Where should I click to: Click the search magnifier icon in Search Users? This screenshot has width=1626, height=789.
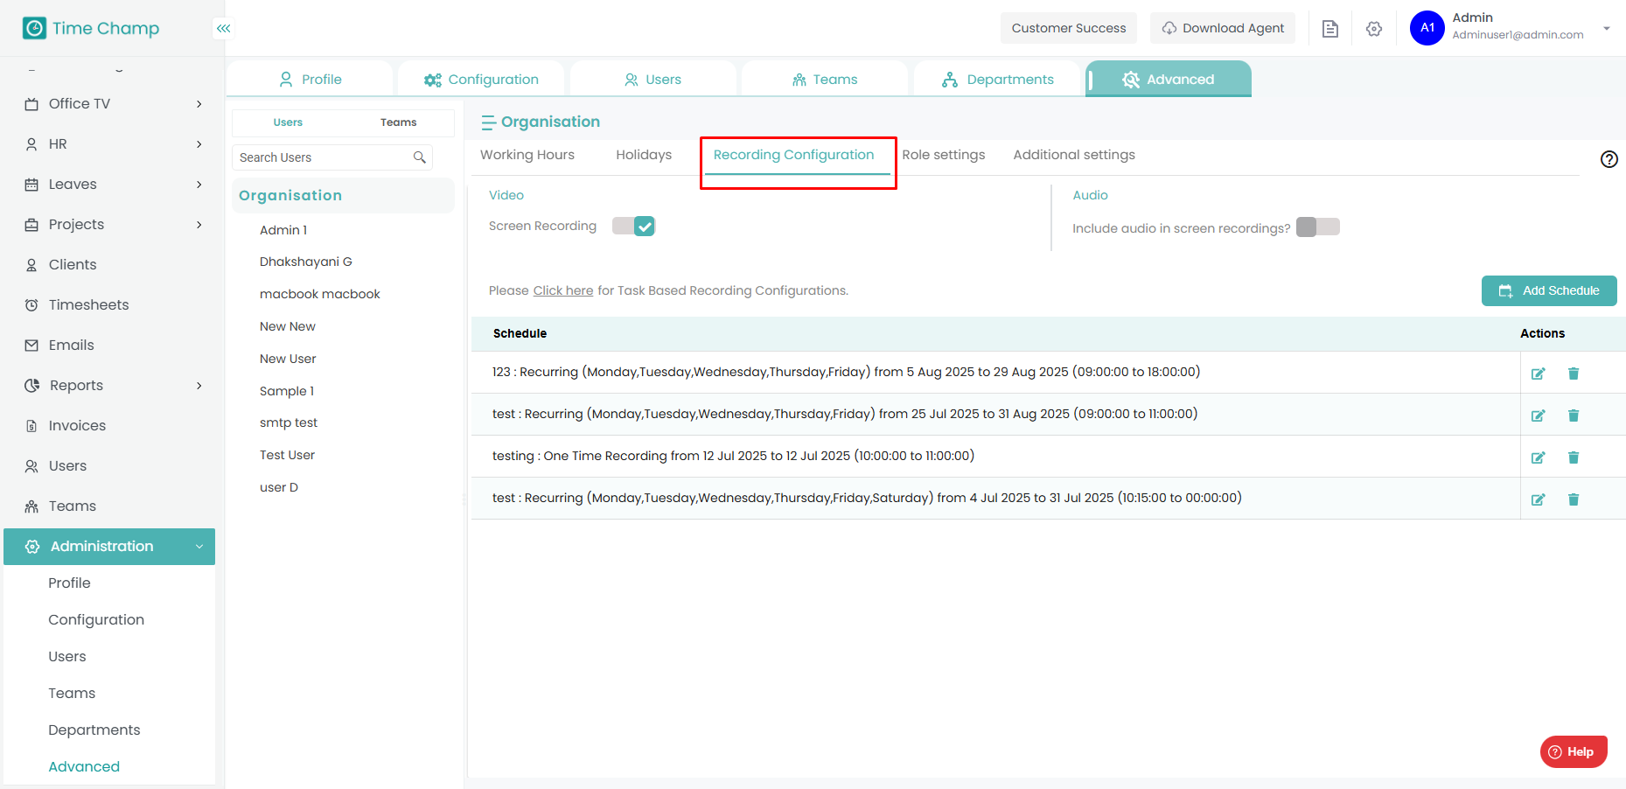pyautogui.click(x=420, y=157)
